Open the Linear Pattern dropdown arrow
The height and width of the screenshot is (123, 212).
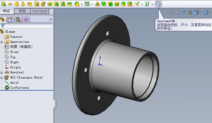[x=92, y=4]
